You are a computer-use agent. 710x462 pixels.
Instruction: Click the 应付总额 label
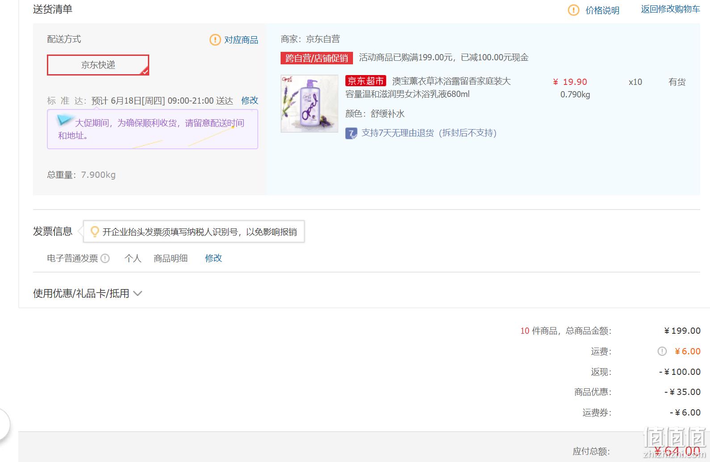point(592,451)
